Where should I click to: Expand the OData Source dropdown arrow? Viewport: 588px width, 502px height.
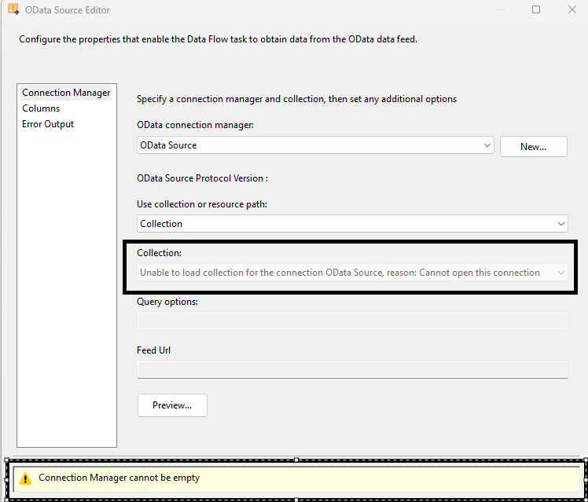[x=487, y=145]
